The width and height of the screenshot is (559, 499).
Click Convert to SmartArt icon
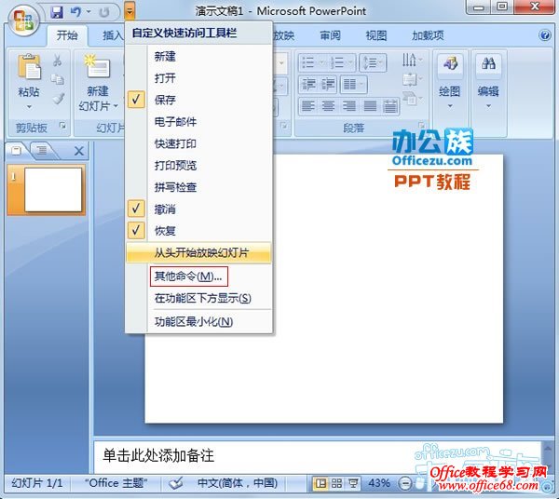[412, 98]
